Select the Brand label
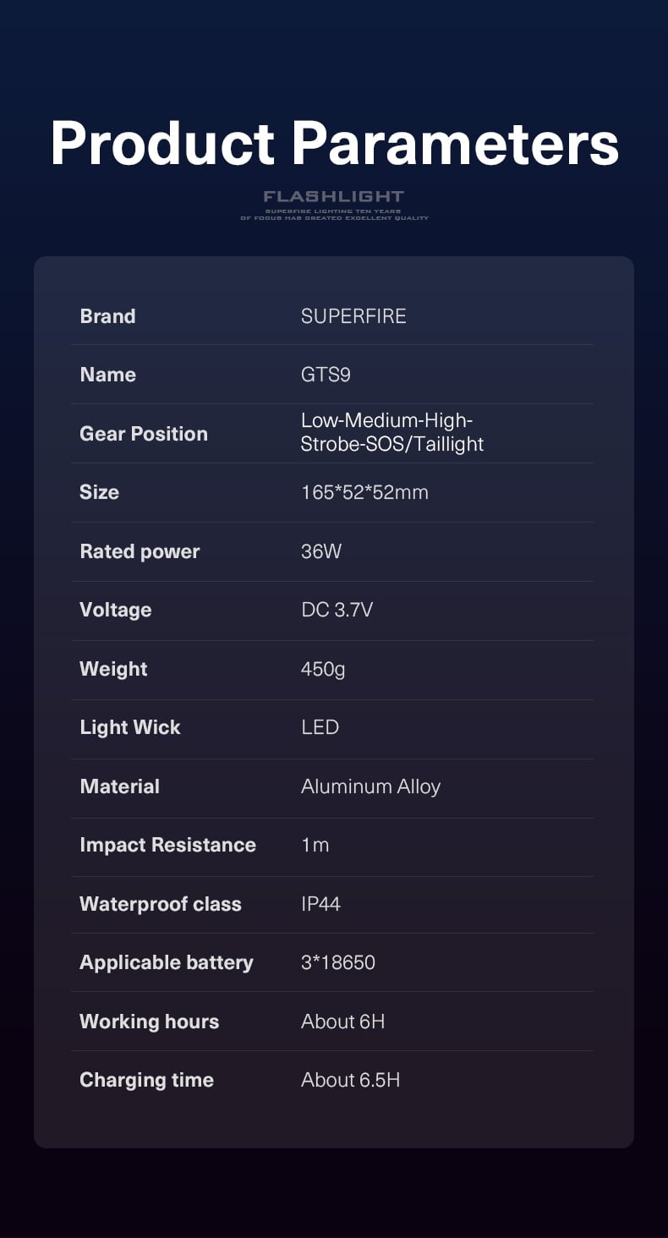 [x=107, y=316]
